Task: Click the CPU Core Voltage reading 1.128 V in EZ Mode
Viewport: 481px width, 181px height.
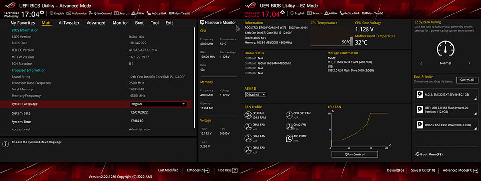Action: coord(365,29)
